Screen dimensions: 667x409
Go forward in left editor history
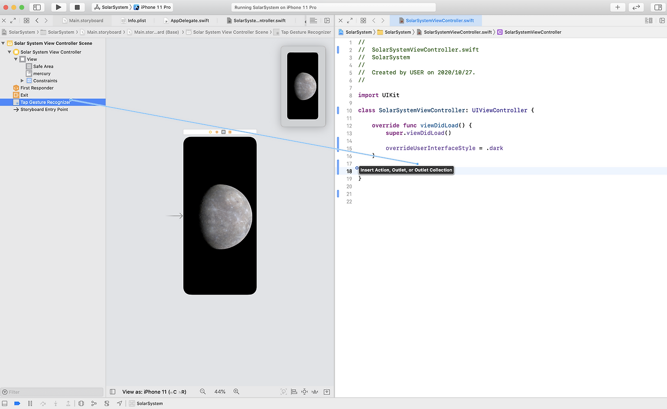pos(46,21)
